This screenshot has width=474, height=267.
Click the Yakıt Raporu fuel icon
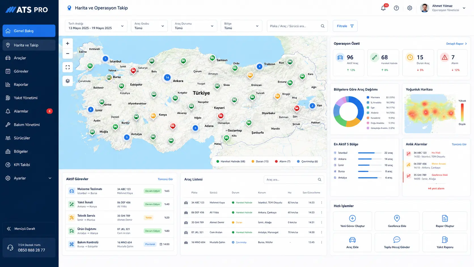click(445, 240)
